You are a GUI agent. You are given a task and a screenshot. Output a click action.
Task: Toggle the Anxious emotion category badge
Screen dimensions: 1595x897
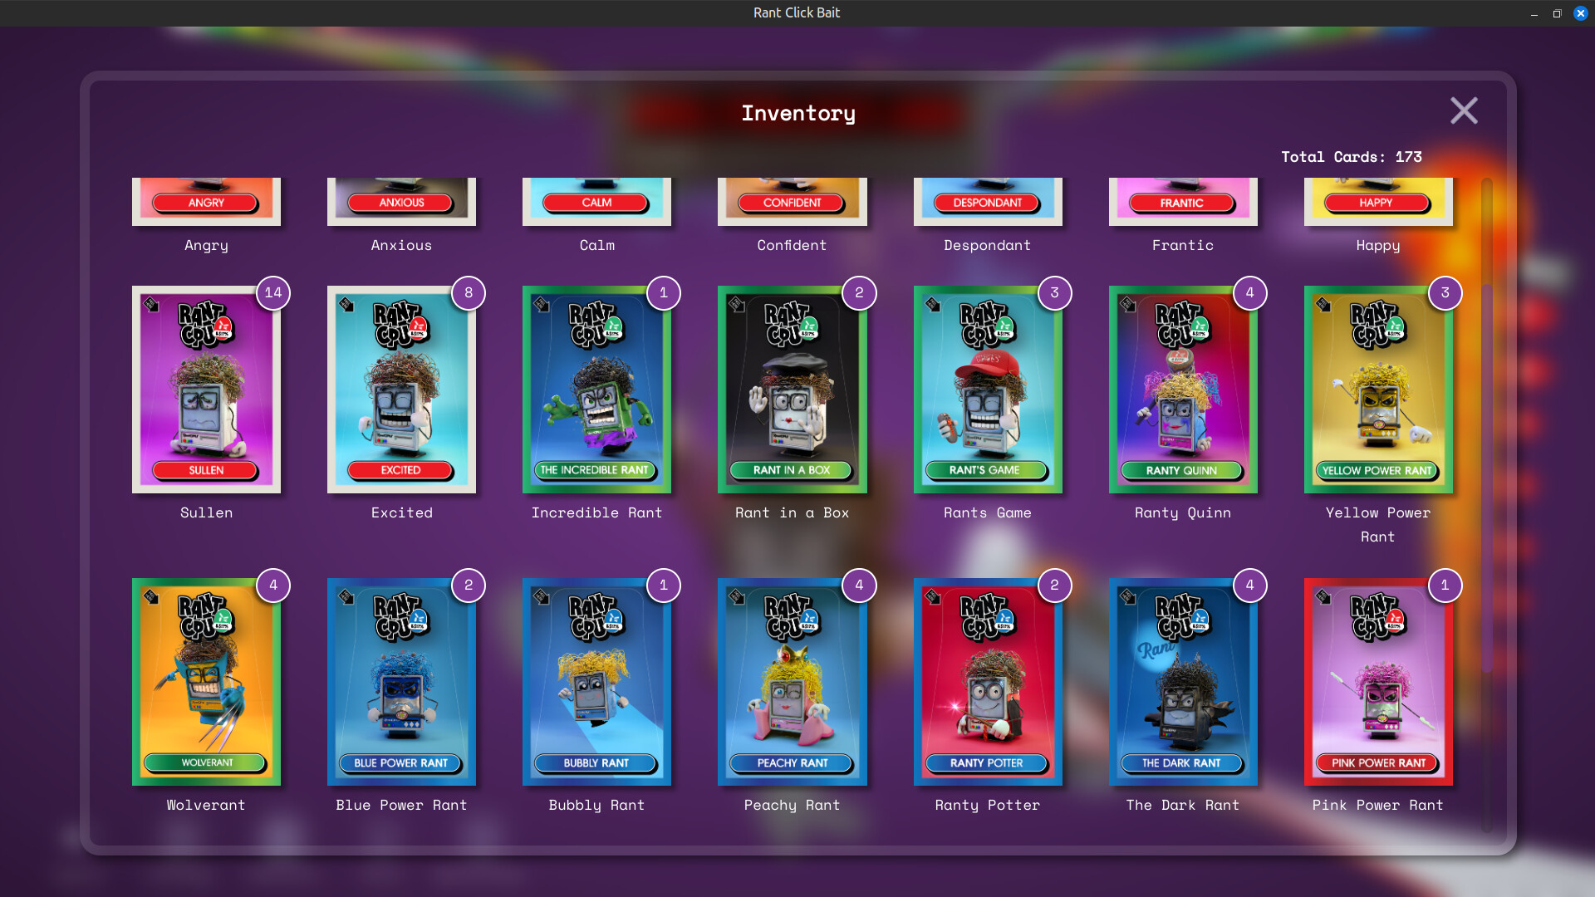(x=401, y=203)
